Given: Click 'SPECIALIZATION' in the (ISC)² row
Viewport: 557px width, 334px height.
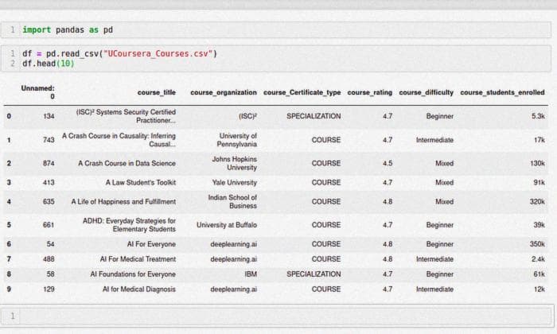Looking at the screenshot, I should (314, 116).
